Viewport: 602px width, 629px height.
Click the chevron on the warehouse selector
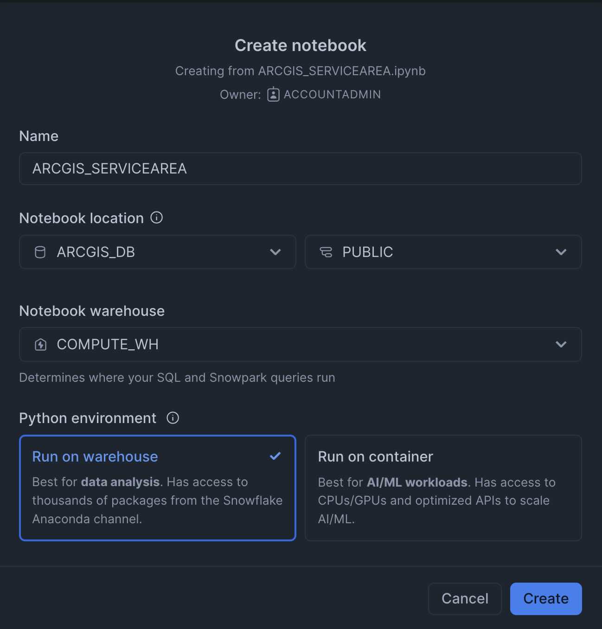[561, 344]
